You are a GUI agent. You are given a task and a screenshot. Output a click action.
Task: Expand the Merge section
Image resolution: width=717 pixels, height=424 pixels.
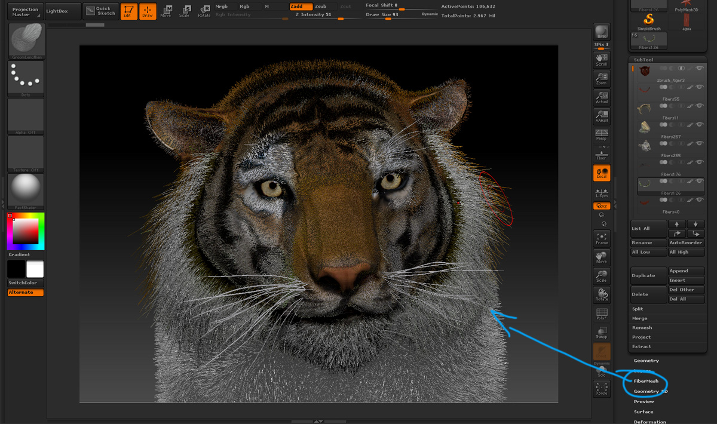click(x=639, y=318)
